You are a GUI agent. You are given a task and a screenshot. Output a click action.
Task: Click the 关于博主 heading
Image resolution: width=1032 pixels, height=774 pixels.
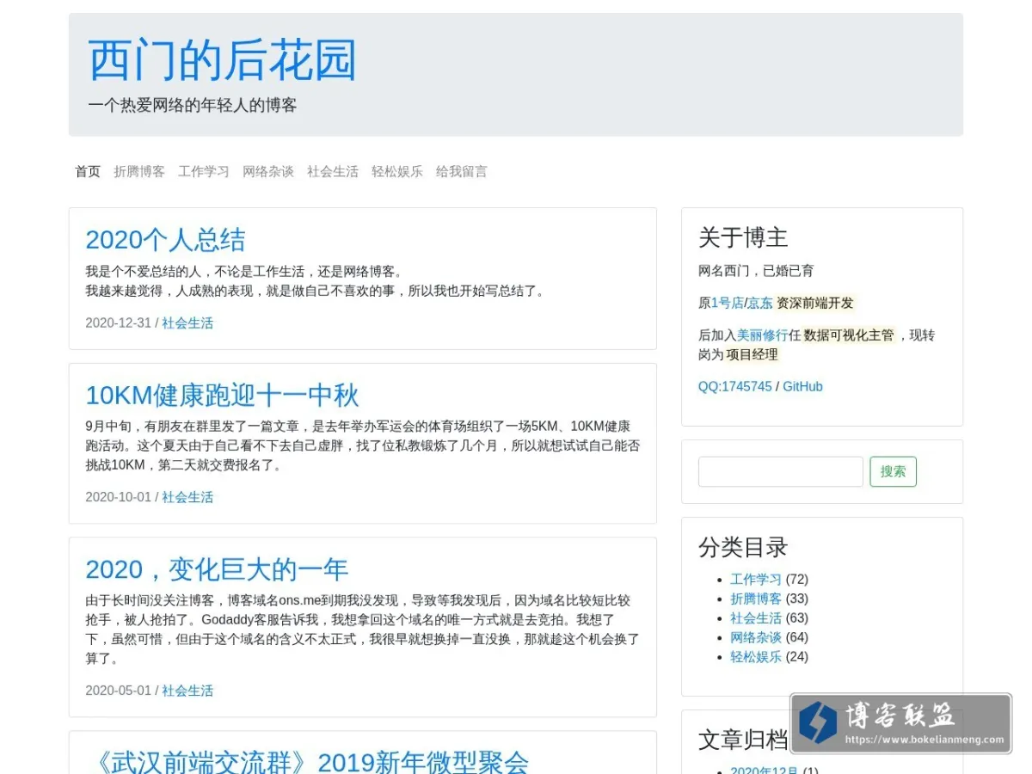(x=743, y=237)
